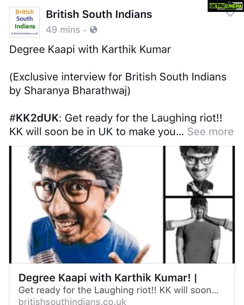The width and height of the screenshot is (244, 305).
Task: Click the britishsouthindians.co.uk domain link
Action: coord(72,301)
